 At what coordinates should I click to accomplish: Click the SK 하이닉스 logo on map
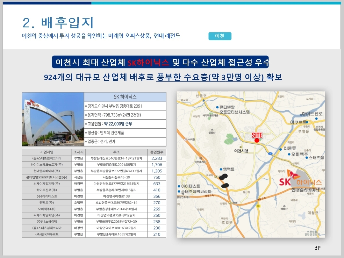tap(300, 178)
